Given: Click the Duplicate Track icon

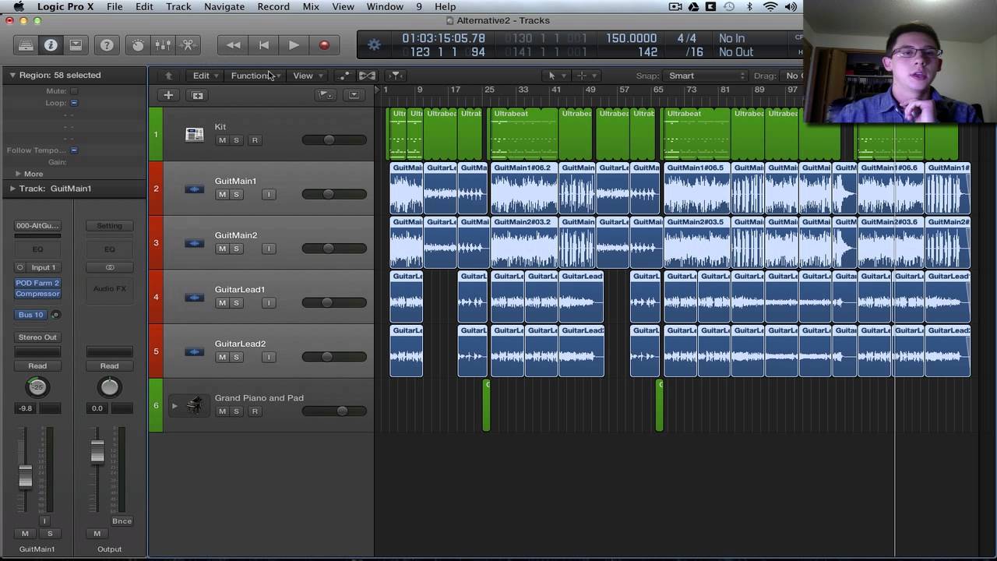Looking at the screenshot, I should pos(198,95).
